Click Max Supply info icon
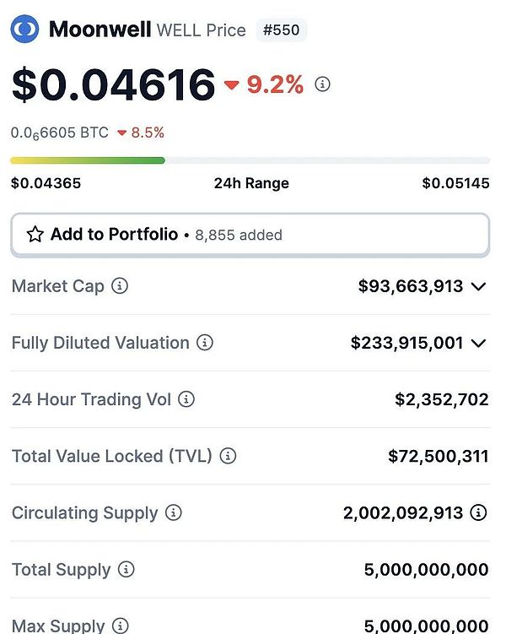The image size is (506, 634). pyautogui.click(x=121, y=626)
